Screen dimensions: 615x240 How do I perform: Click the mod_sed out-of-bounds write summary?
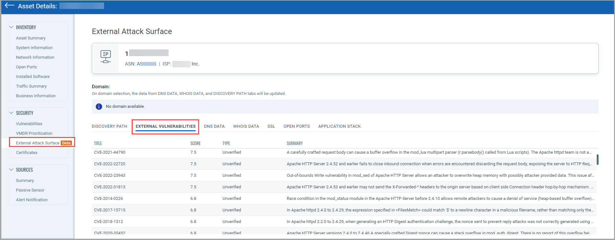click(x=440, y=176)
